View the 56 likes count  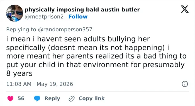coord(21,98)
